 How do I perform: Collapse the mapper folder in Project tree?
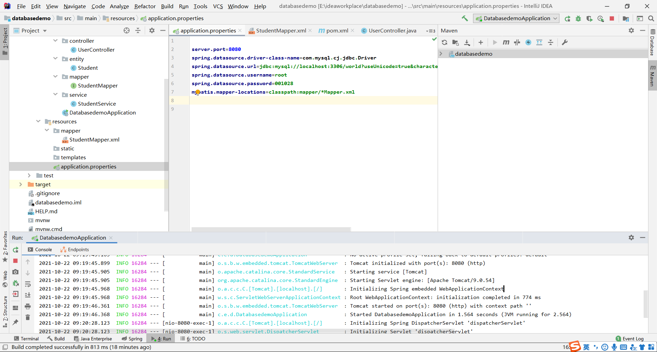click(55, 77)
